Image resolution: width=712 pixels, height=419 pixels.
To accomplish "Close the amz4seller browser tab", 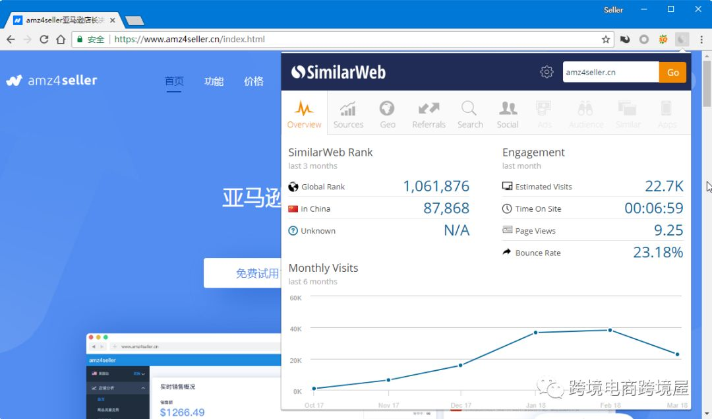I will pos(113,20).
